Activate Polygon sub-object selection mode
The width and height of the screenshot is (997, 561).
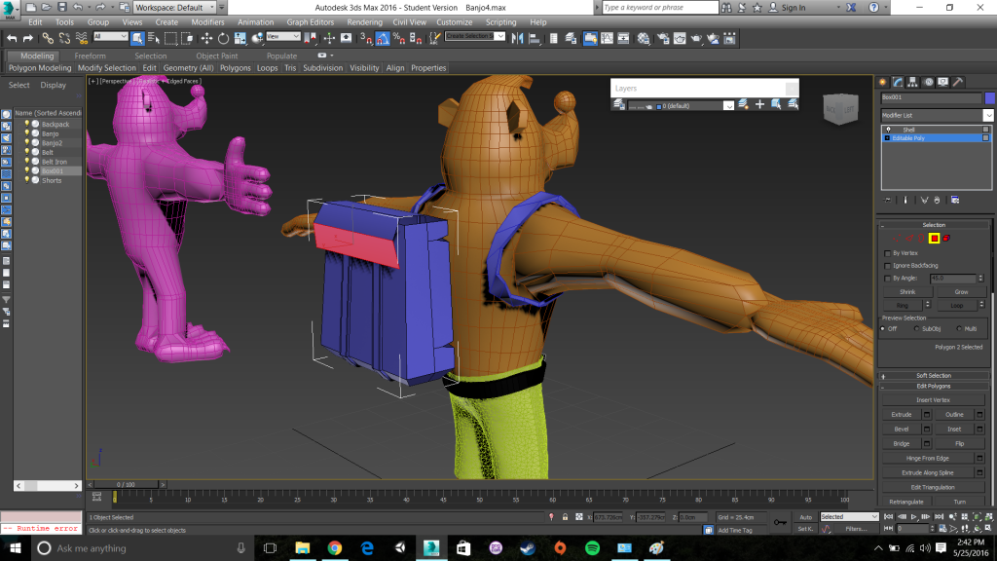tap(933, 238)
